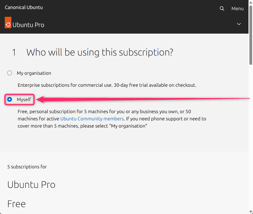This screenshot has width=253, height=214.
Task: Click the Who will be using heading
Action: (100, 53)
